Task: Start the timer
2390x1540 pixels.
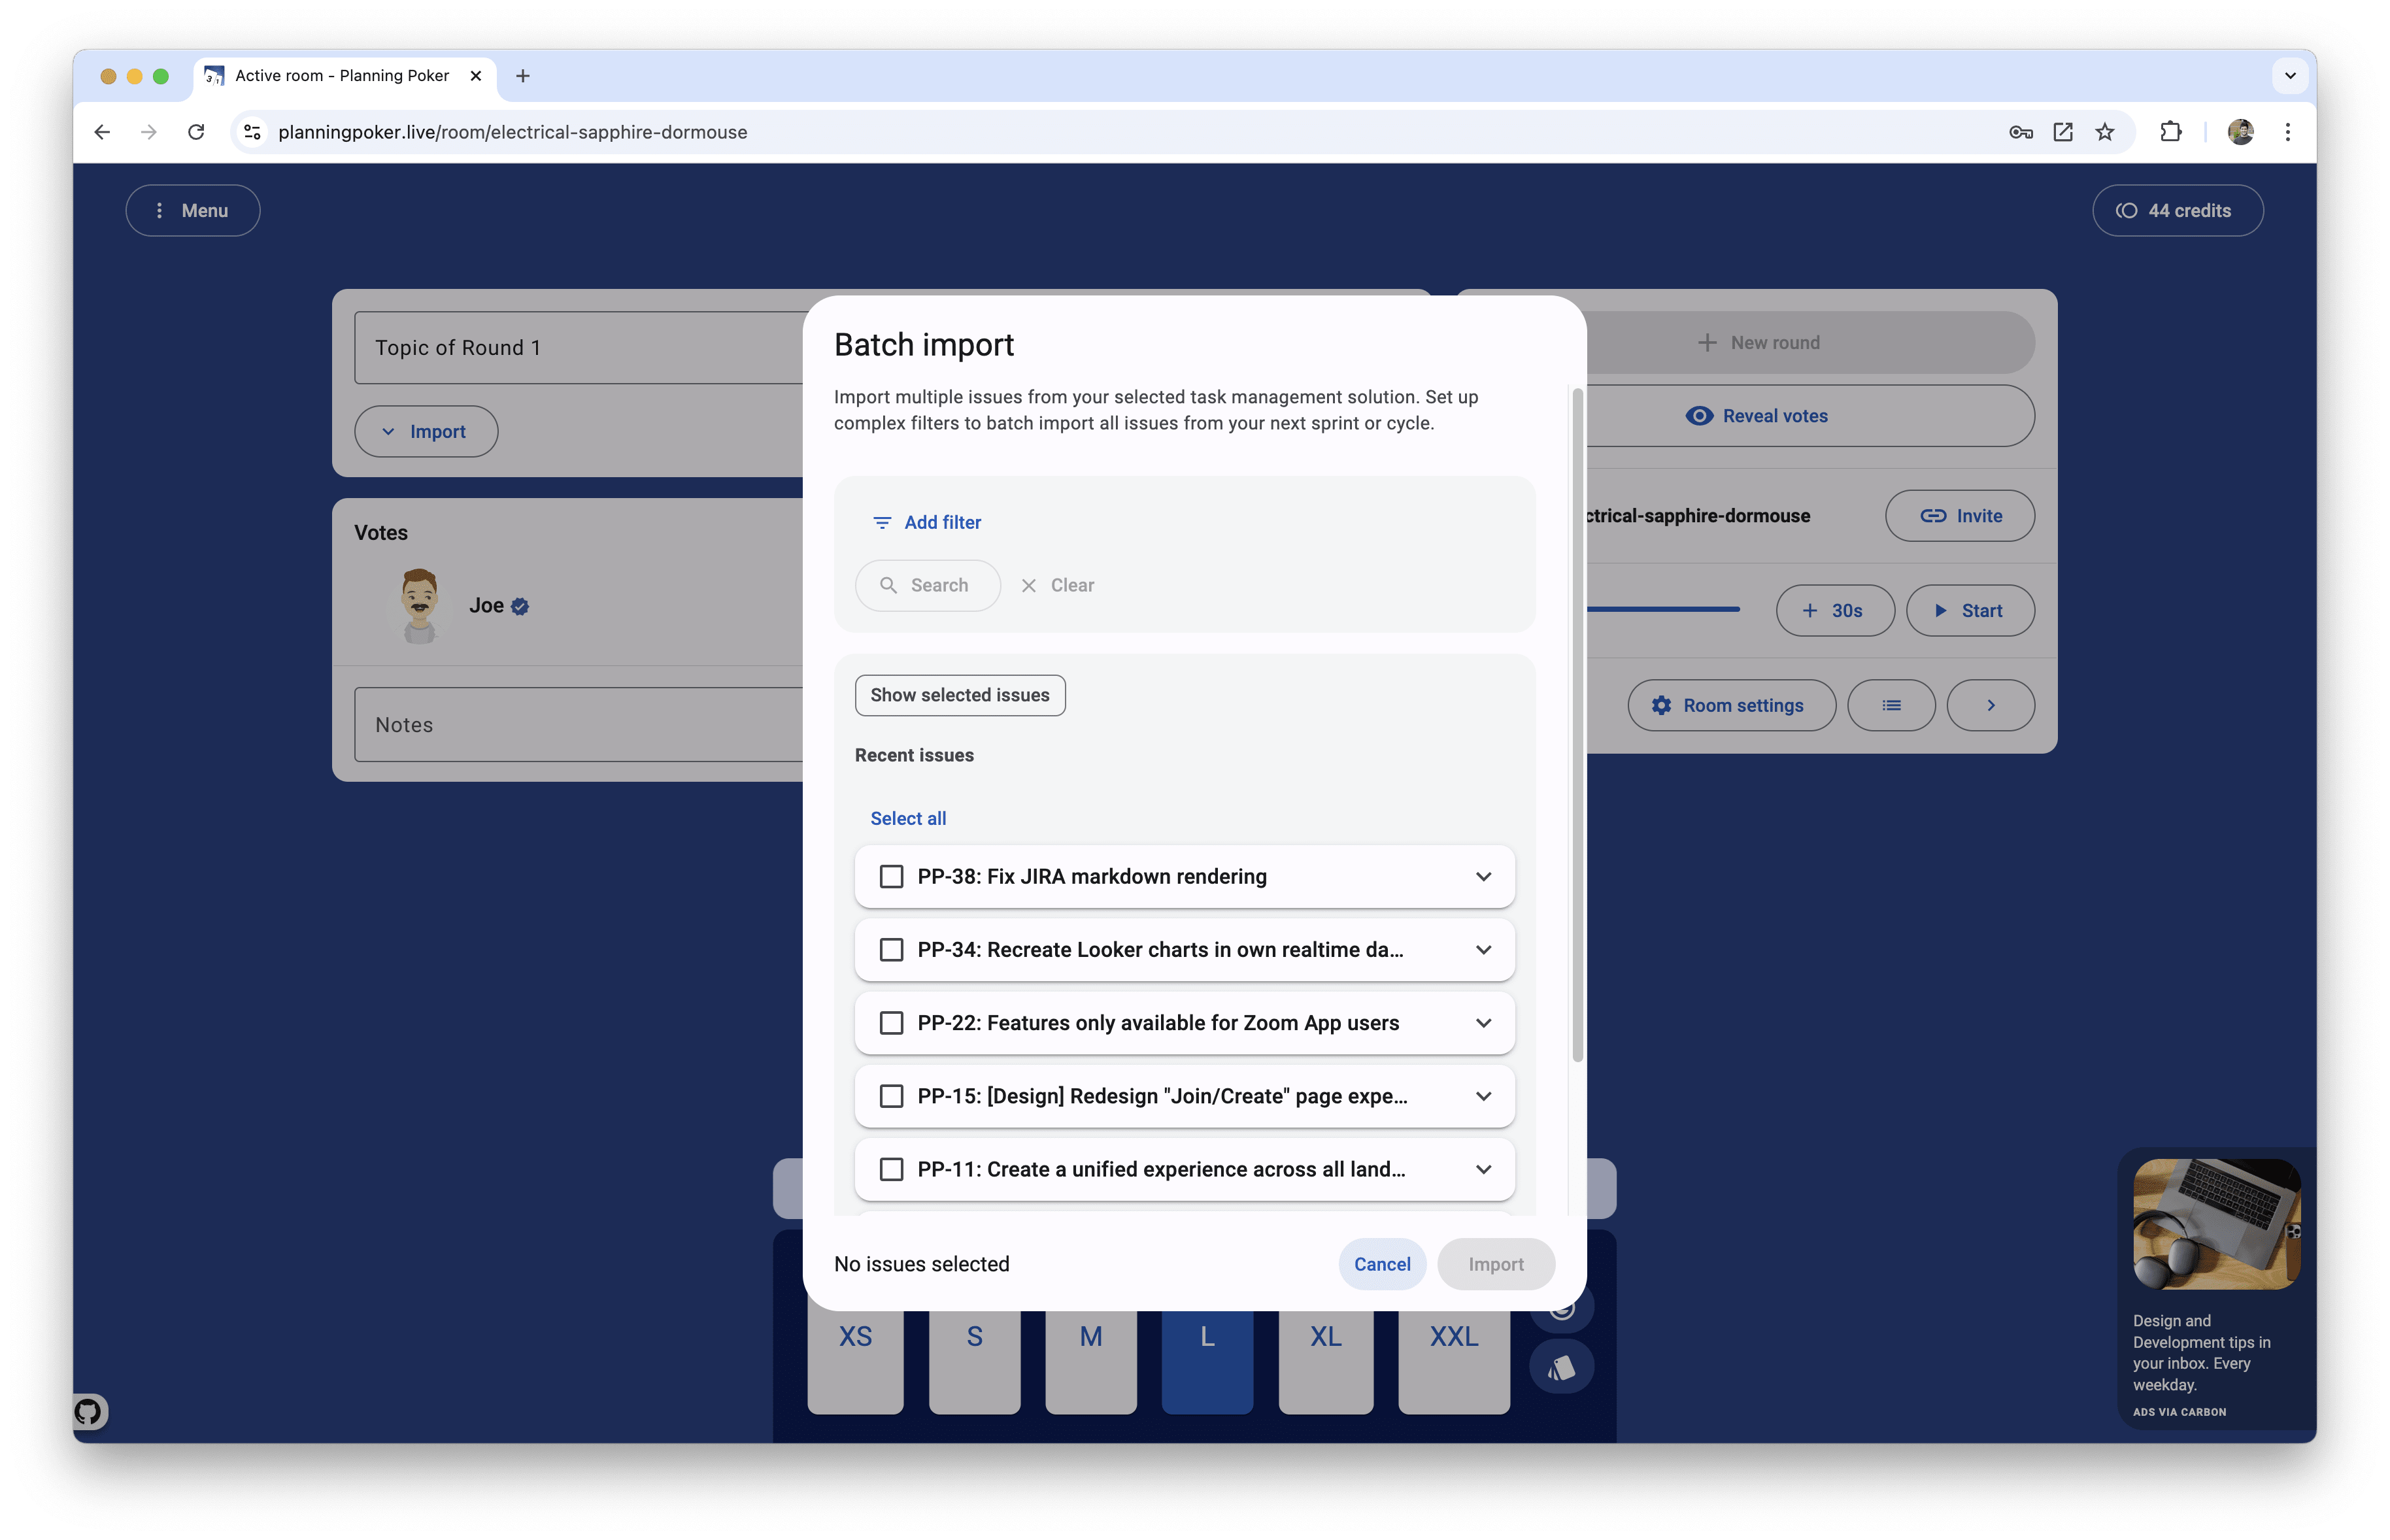Action: coord(1969,611)
